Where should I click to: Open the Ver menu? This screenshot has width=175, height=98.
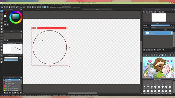pyautogui.click(x=45, y=5)
